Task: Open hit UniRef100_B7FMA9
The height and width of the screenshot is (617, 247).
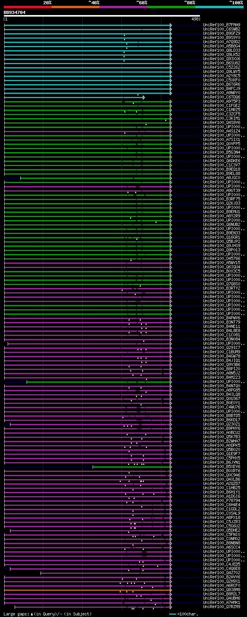Action: 222,25
